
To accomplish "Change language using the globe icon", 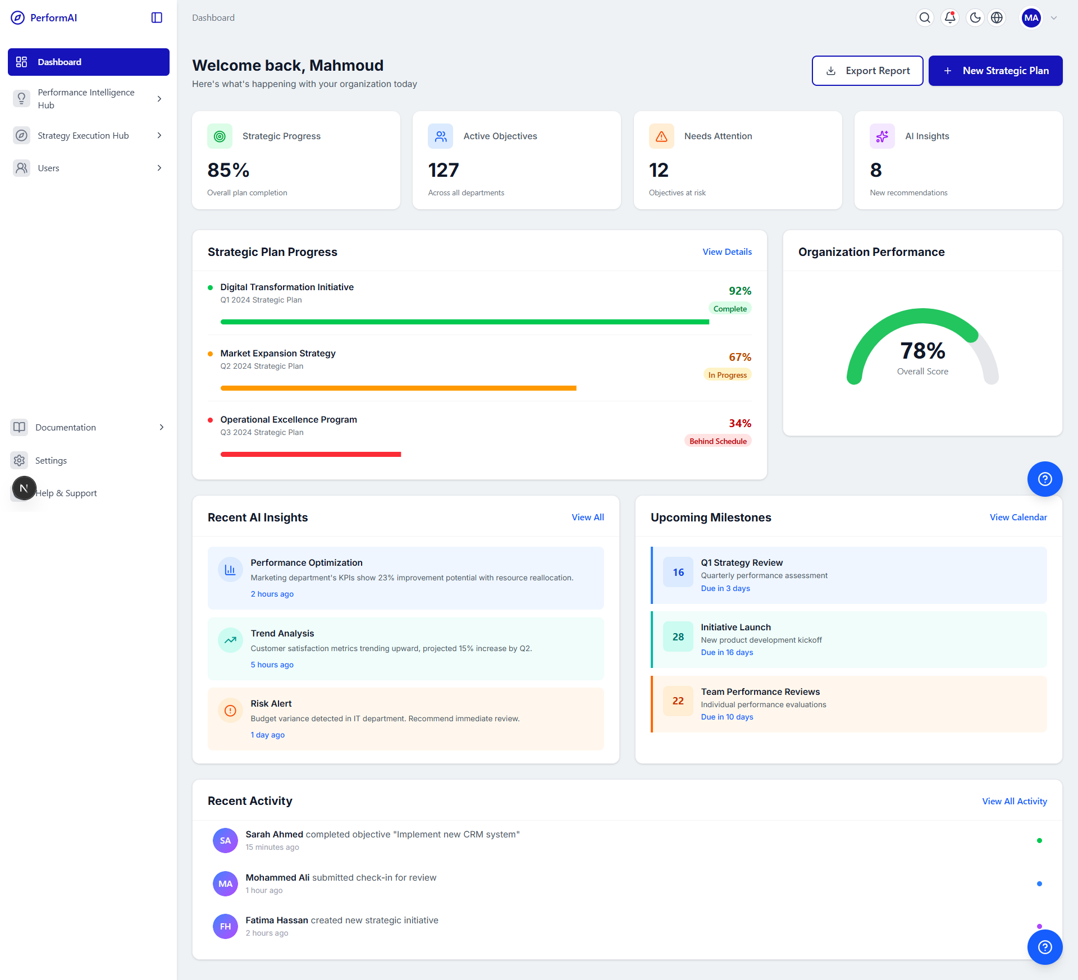I will 997,17.
